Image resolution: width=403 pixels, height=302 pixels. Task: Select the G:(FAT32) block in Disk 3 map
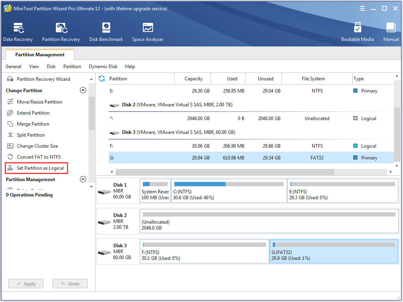334,252
